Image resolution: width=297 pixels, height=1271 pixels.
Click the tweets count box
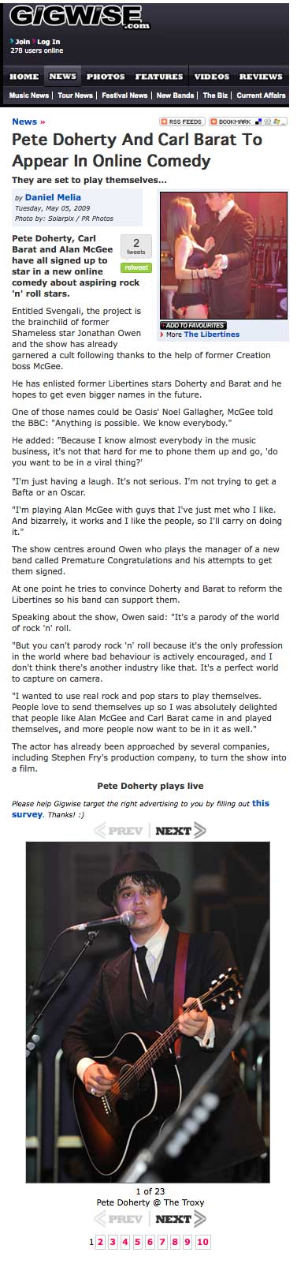coord(136,246)
